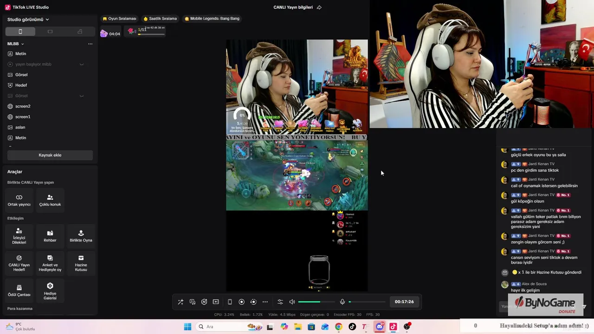This screenshot has width=594, height=334.
Task: Click the mobile preview phone icon in control bar
Action: pyautogui.click(x=230, y=302)
